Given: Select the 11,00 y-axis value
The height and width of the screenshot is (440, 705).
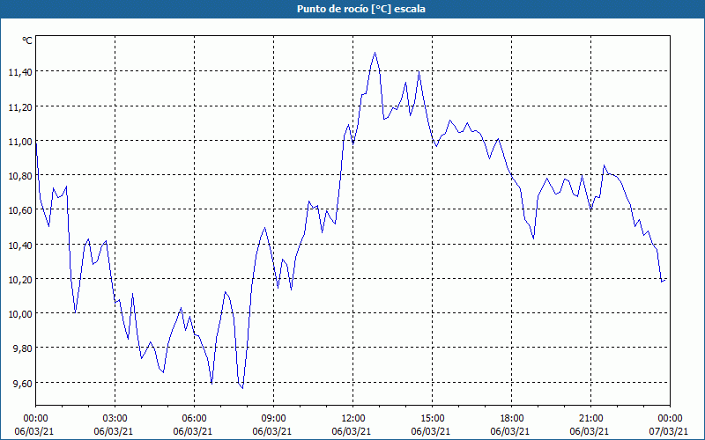Looking at the screenshot, I should [x=20, y=141].
